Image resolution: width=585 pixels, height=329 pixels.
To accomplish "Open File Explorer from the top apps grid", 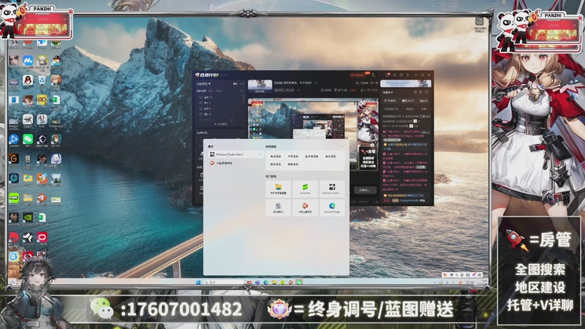I will pos(278,189).
